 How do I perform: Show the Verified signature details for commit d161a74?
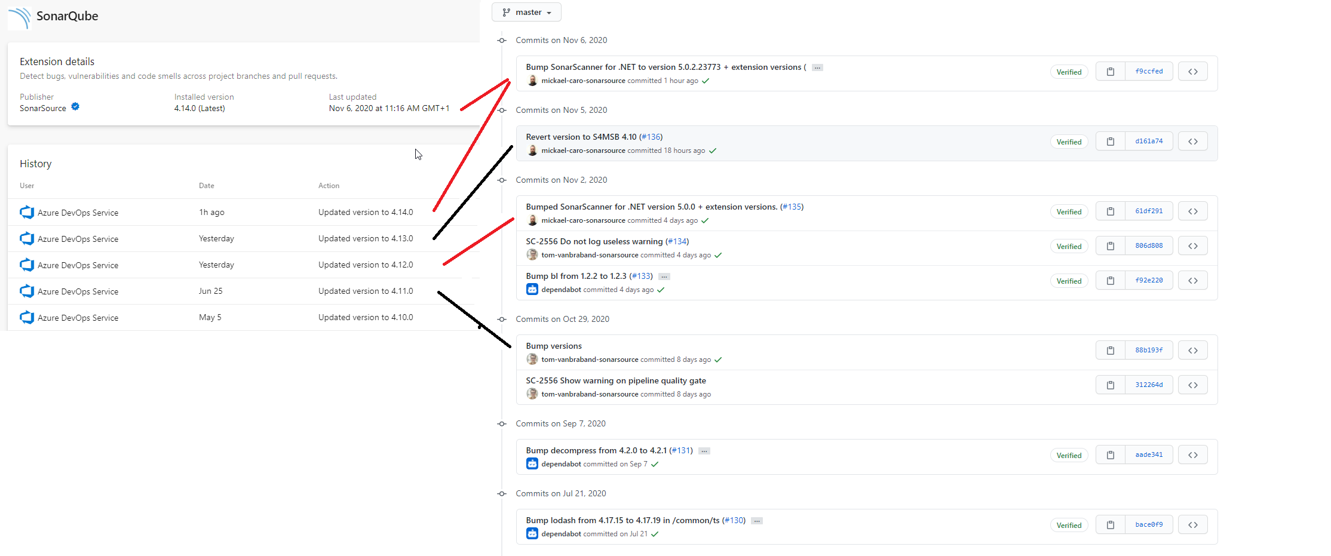tap(1069, 142)
